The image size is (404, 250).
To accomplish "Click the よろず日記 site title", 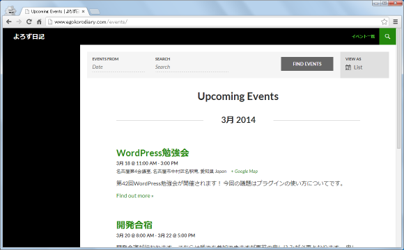I will (29, 37).
